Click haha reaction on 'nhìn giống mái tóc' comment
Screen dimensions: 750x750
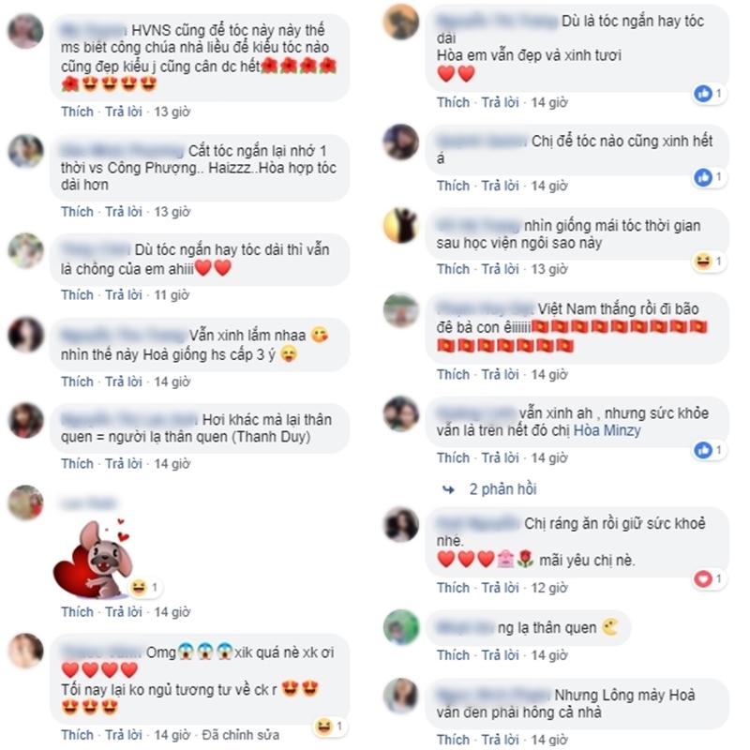(x=703, y=262)
